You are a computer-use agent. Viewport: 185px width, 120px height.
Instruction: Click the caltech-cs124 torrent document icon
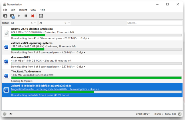click(x=6, y=47)
